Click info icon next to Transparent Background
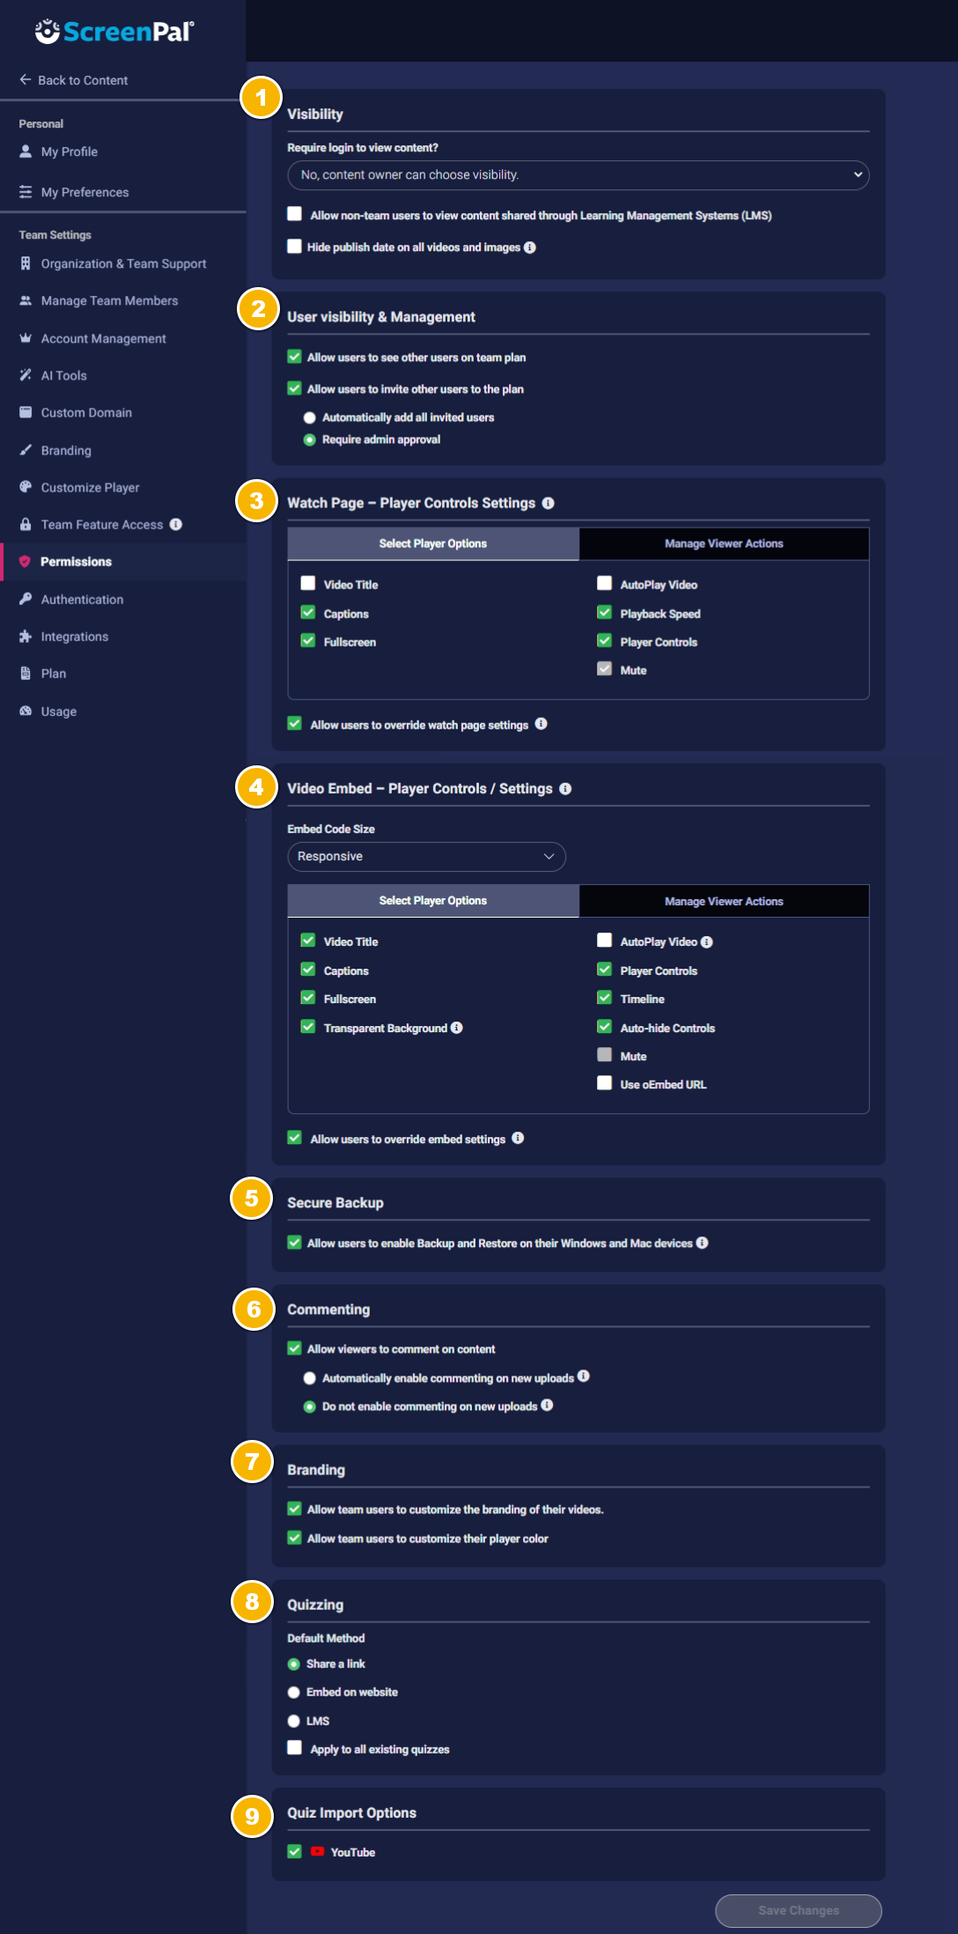958x1934 pixels. tap(456, 1028)
